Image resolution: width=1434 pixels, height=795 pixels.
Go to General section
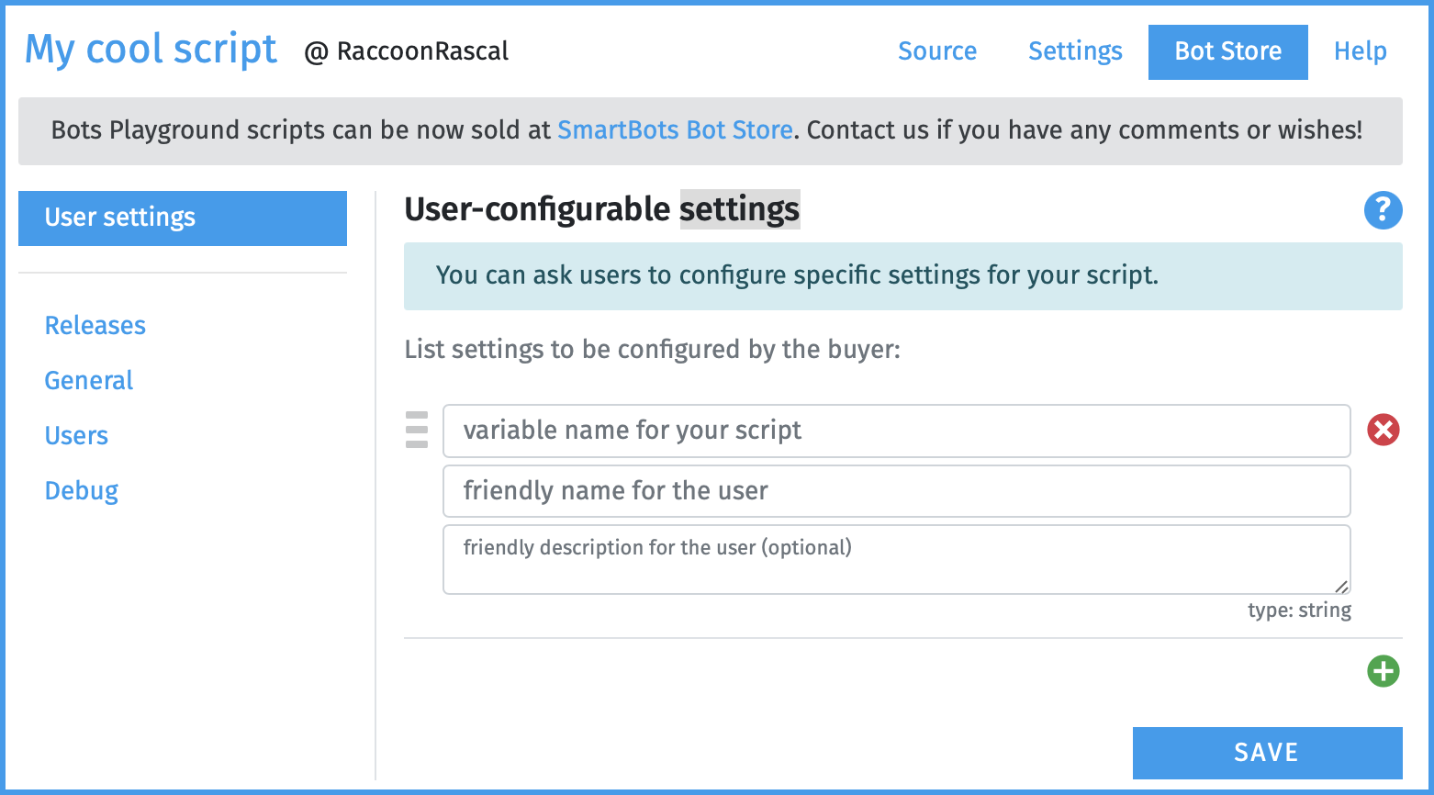pyautogui.click(x=89, y=381)
